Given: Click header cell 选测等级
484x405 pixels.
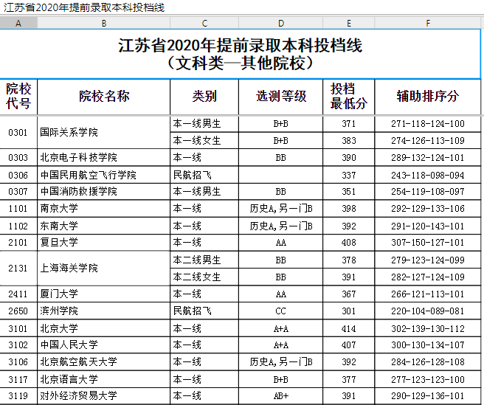Looking at the screenshot, I should click(281, 97).
